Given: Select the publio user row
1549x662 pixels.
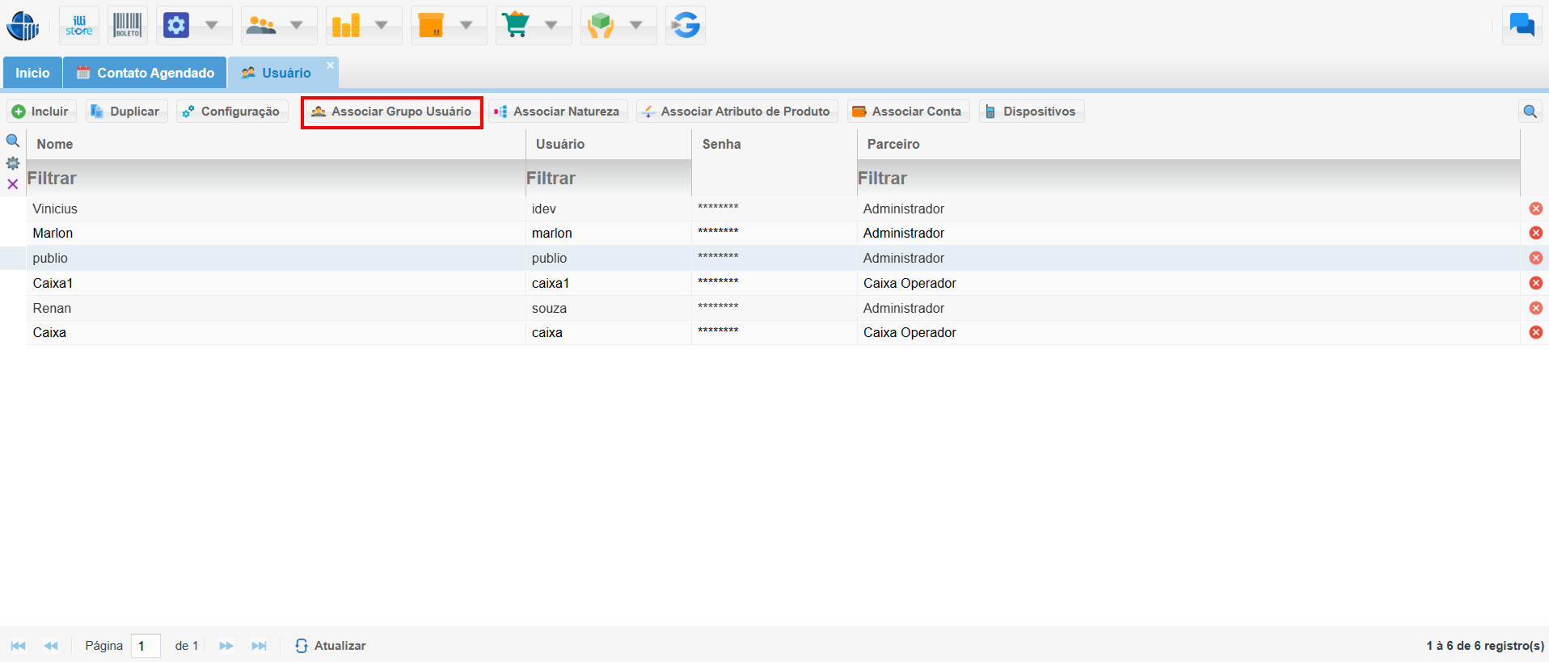Looking at the screenshot, I should (275, 258).
